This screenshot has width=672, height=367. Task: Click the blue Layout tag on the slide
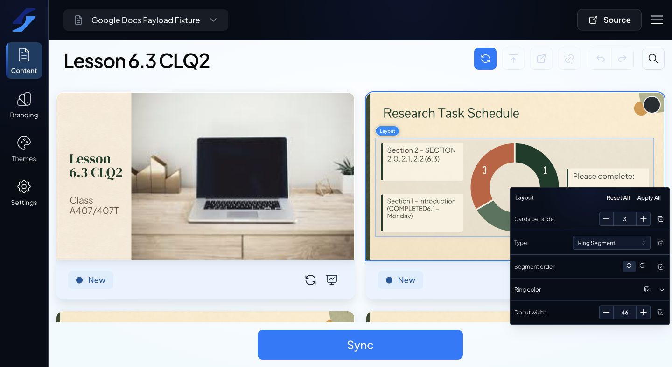pyautogui.click(x=387, y=131)
